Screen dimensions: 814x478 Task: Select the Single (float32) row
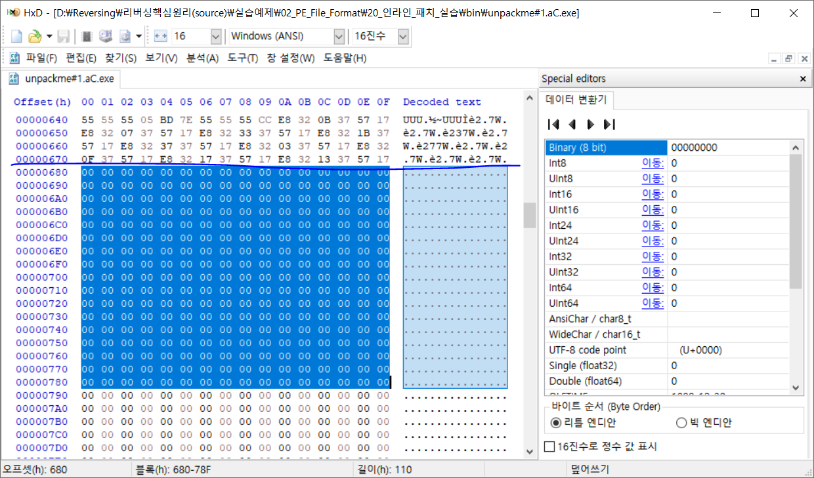[x=667, y=365]
